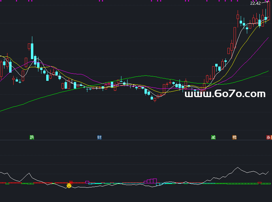Click the white indicator line's first left peak
The width and height of the screenshot is (272, 202).
click(29, 173)
